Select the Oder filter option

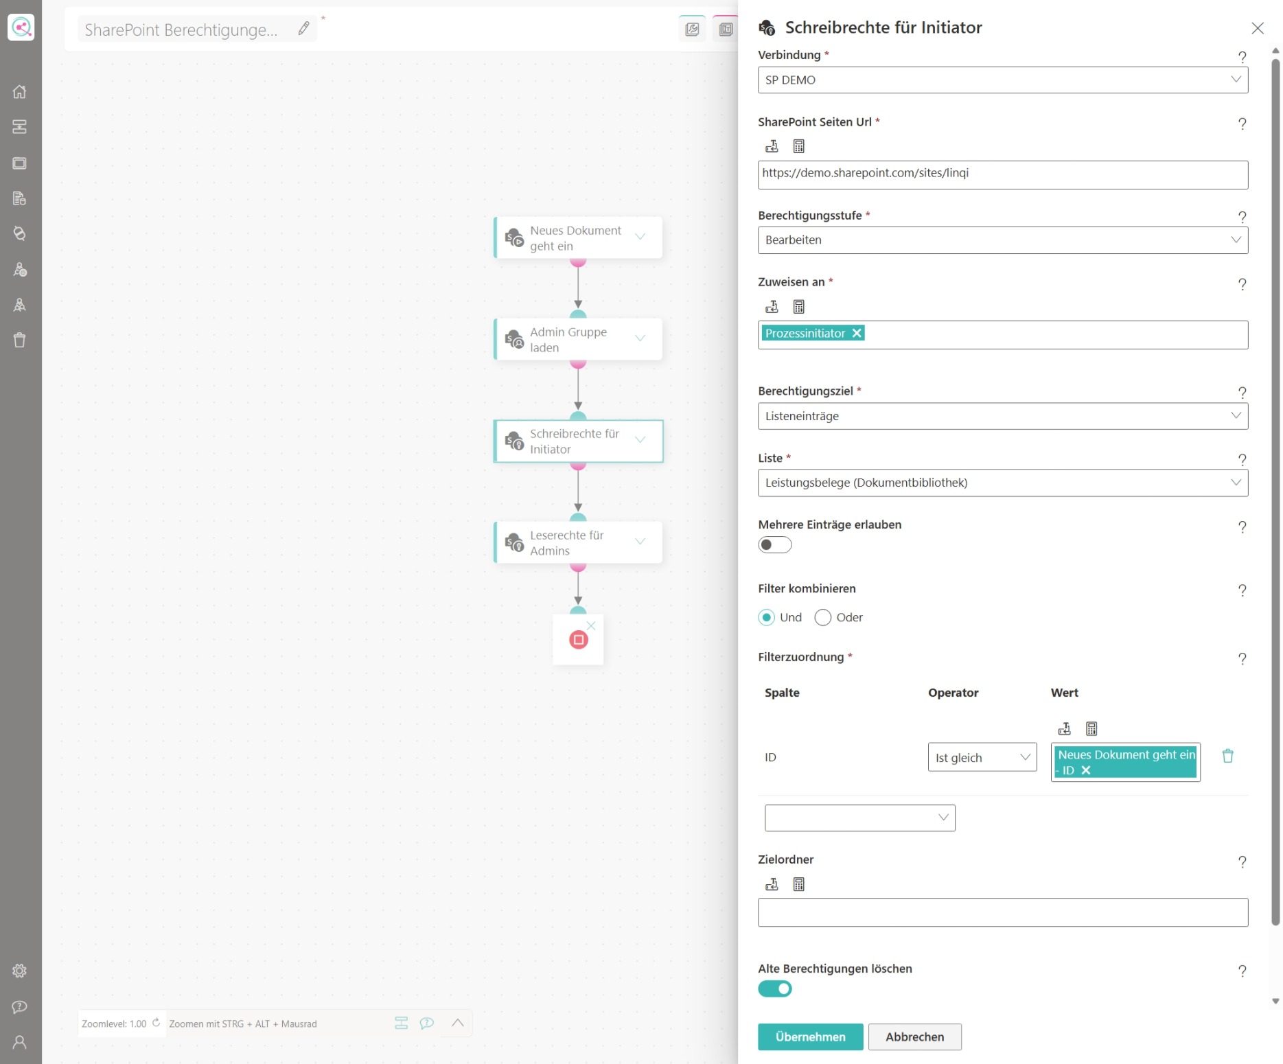[x=823, y=617]
